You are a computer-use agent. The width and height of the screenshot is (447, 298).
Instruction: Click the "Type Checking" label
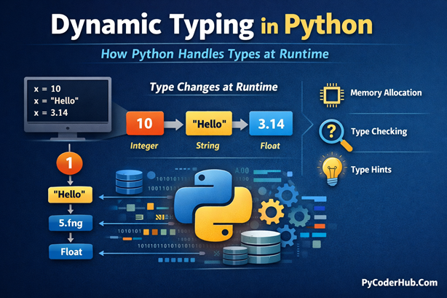pyautogui.click(x=379, y=132)
